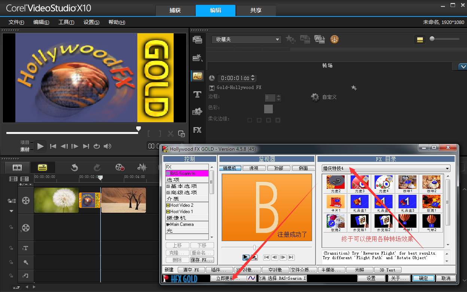Open the 收藏夹 library dropdown
The image size is (467, 292).
pos(247,39)
